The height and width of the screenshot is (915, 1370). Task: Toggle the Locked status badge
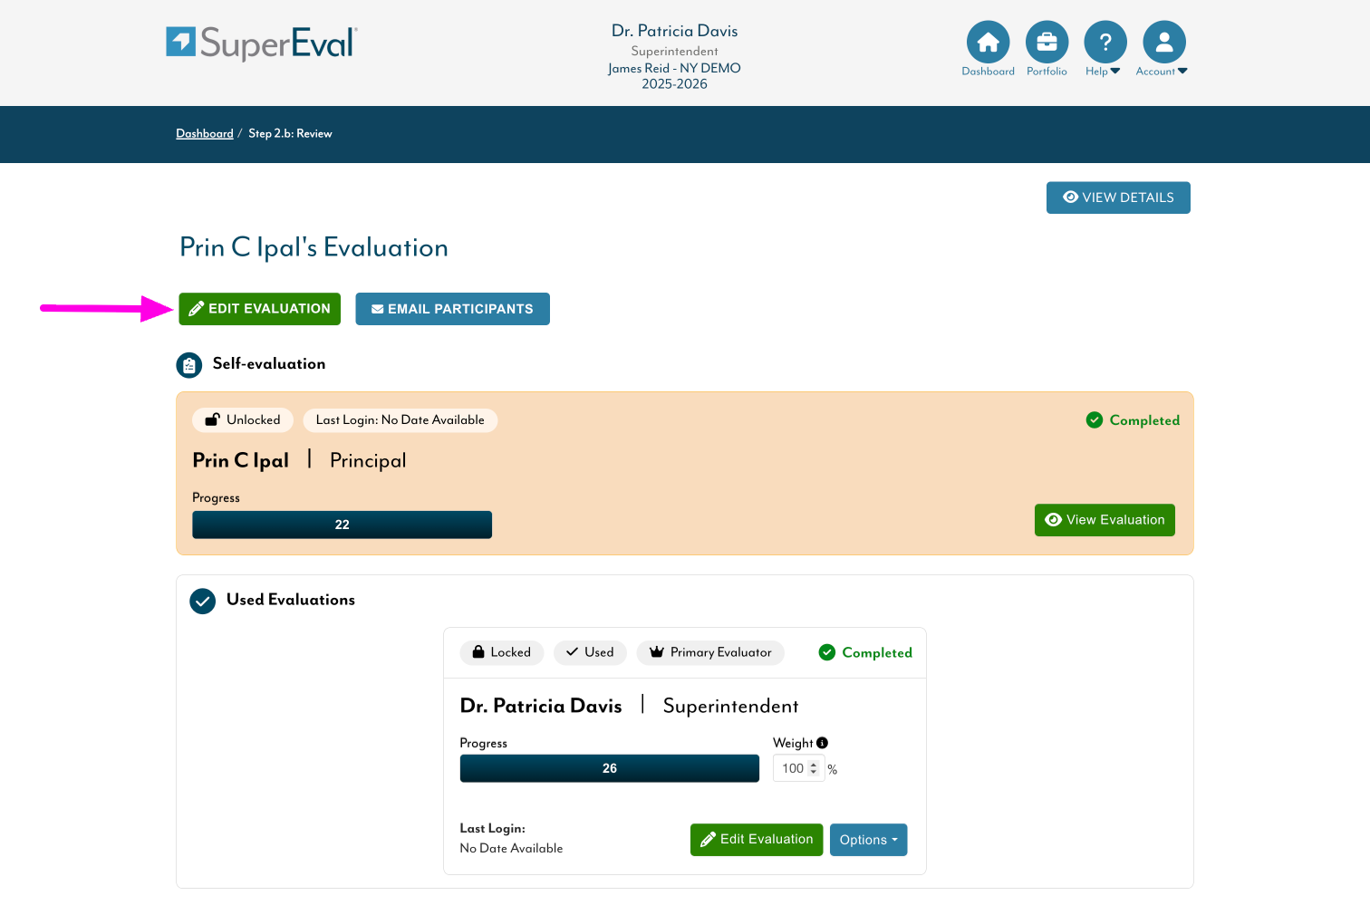[502, 652]
